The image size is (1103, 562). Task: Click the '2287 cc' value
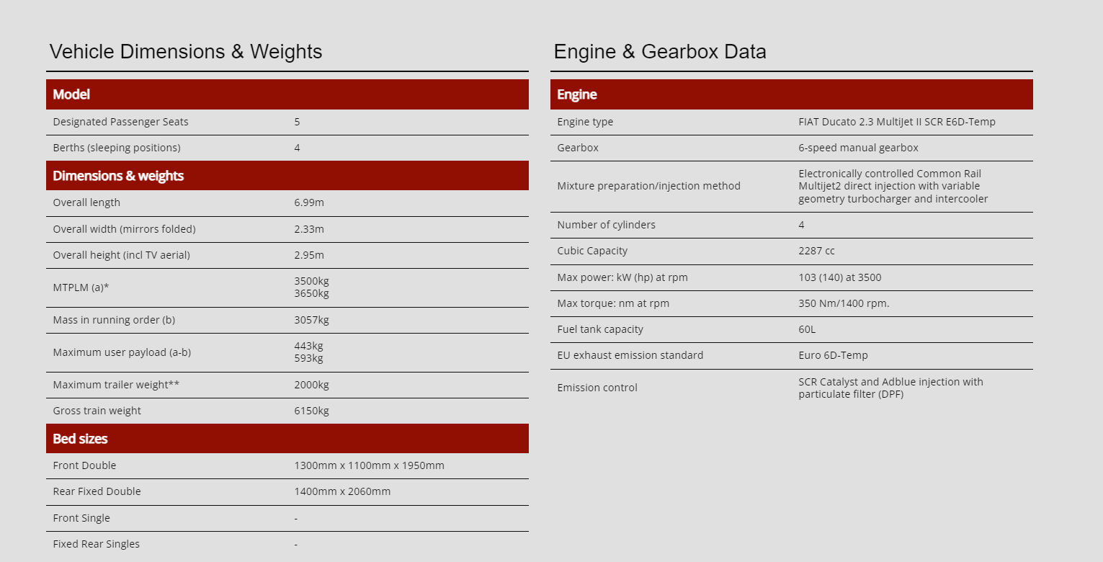click(816, 251)
